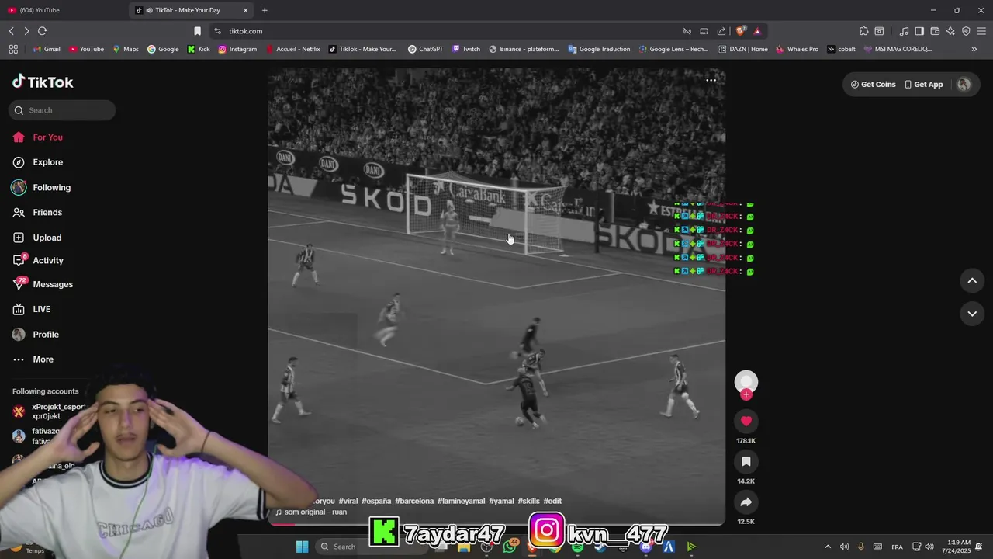
Task: Open the browser hamburger menu
Action: coord(981,31)
